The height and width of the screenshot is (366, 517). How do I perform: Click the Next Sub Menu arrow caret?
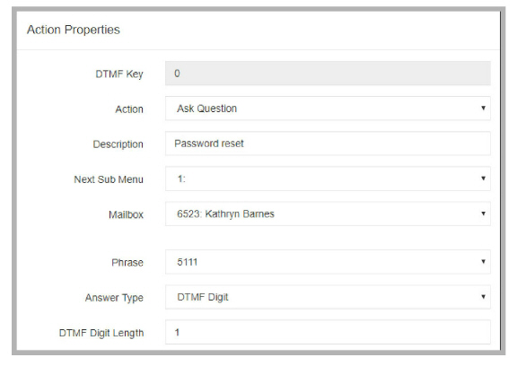pos(483,179)
